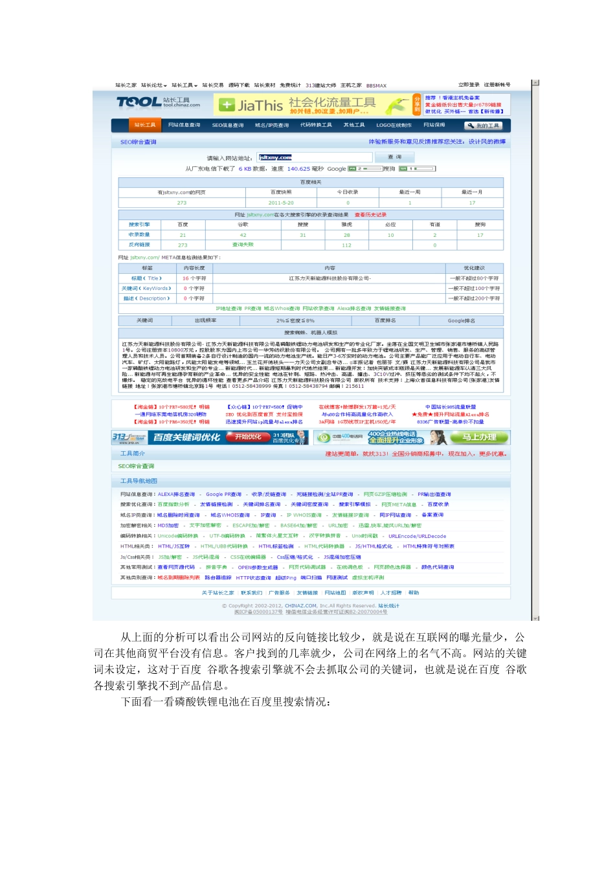Open the Unicode编码转换 tool link
This screenshot has width=615, height=870.
click(178, 536)
